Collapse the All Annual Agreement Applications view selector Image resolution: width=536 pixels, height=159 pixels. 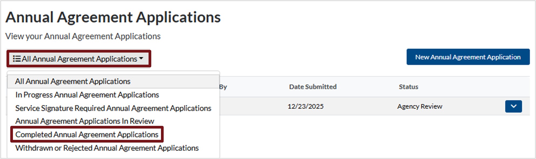pos(79,59)
